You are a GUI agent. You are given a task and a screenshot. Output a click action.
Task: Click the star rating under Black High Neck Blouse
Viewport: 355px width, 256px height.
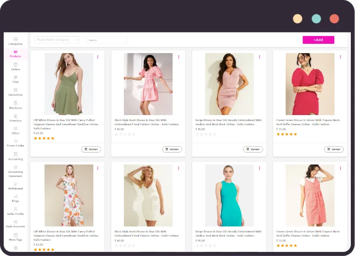click(x=125, y=134)
